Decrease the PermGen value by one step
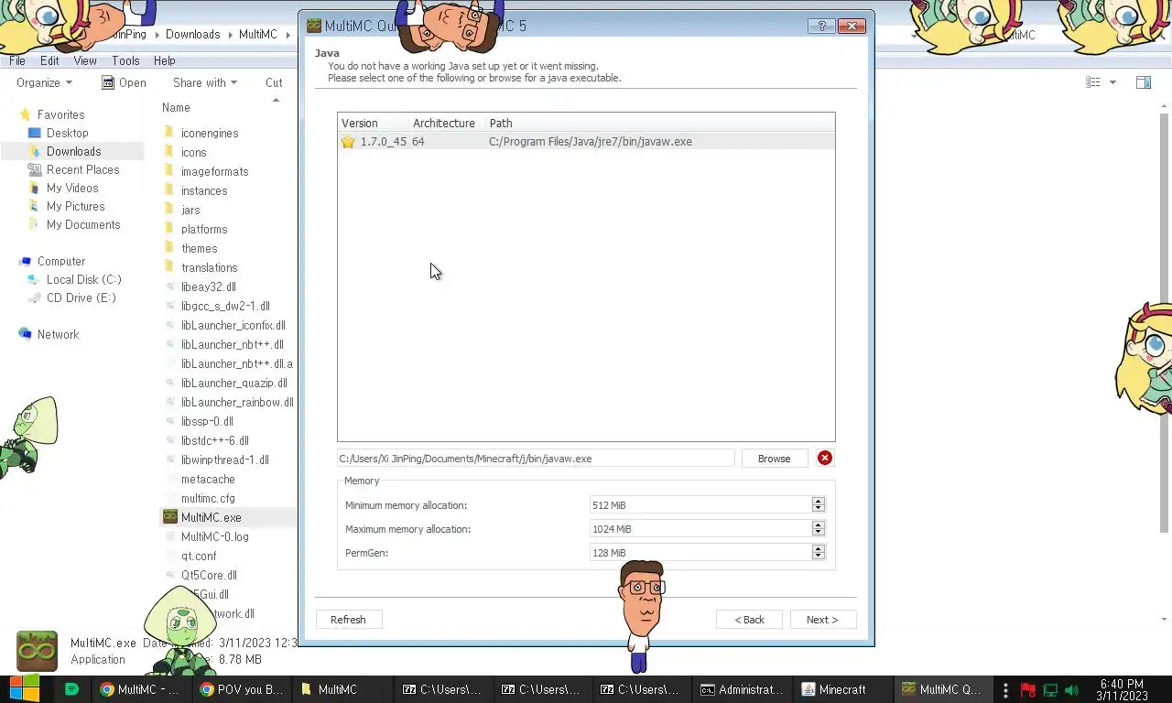This screenshot has width=1172, height=703. point(819,557)
